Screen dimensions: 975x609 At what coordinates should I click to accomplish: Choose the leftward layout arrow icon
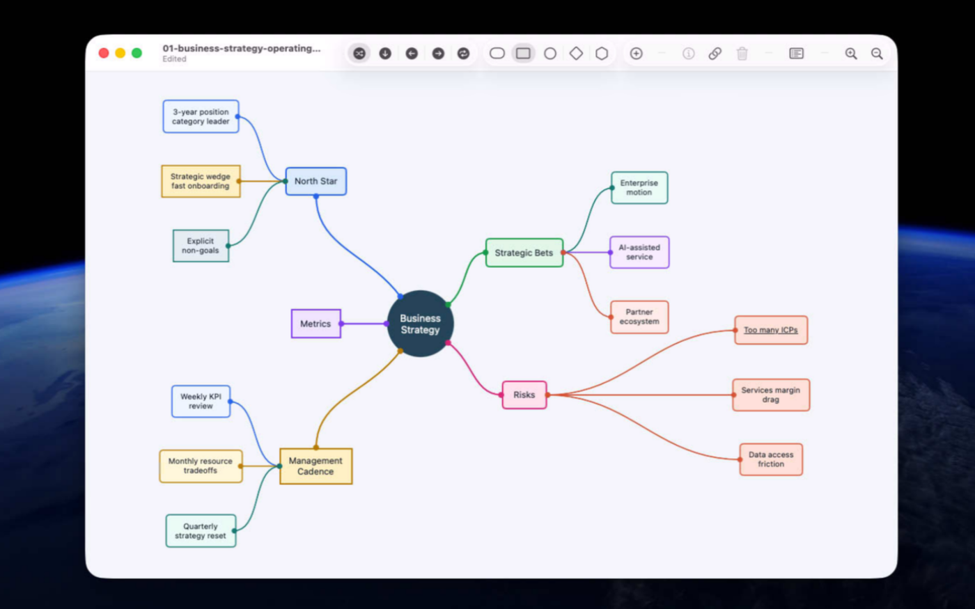point(412,54)
